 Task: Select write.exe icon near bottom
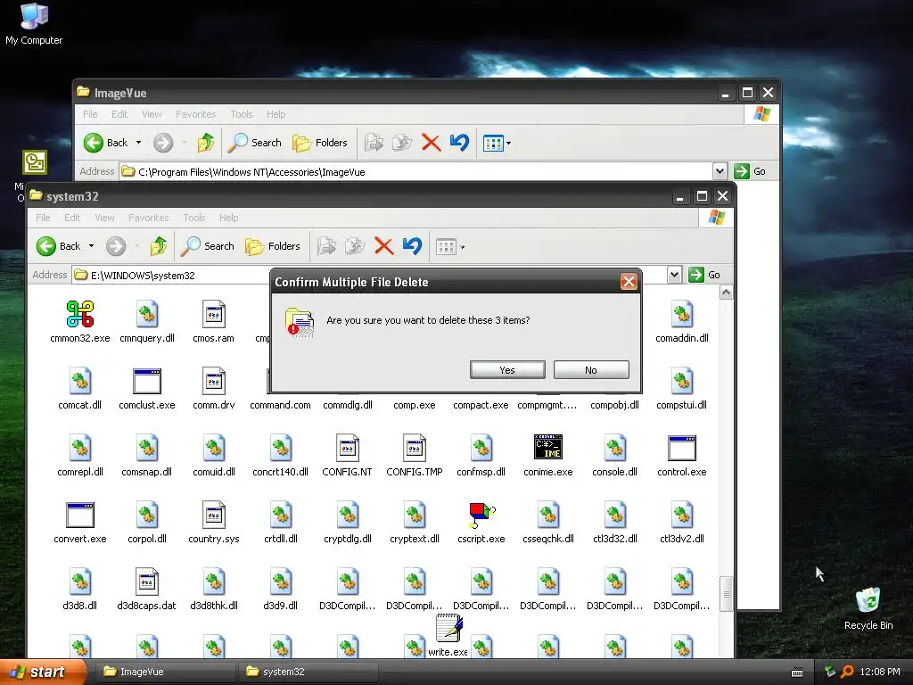448,628
